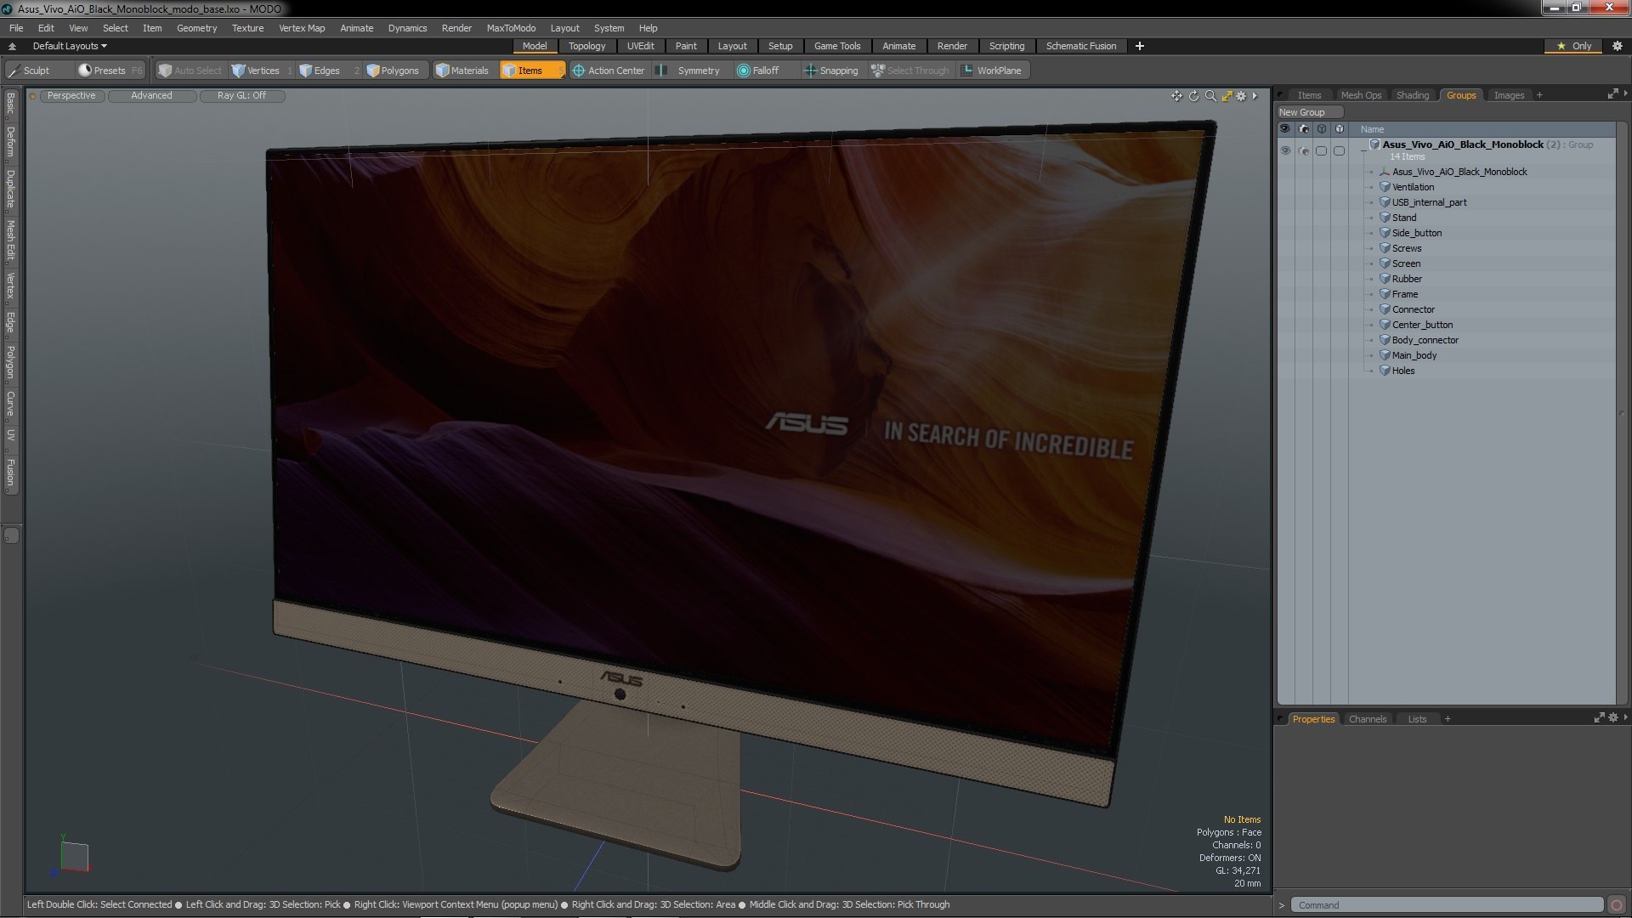Toggle render camera icon for the group row
The width and height of the screenshot is (1632, 918).
click(x=1304, y=151)
